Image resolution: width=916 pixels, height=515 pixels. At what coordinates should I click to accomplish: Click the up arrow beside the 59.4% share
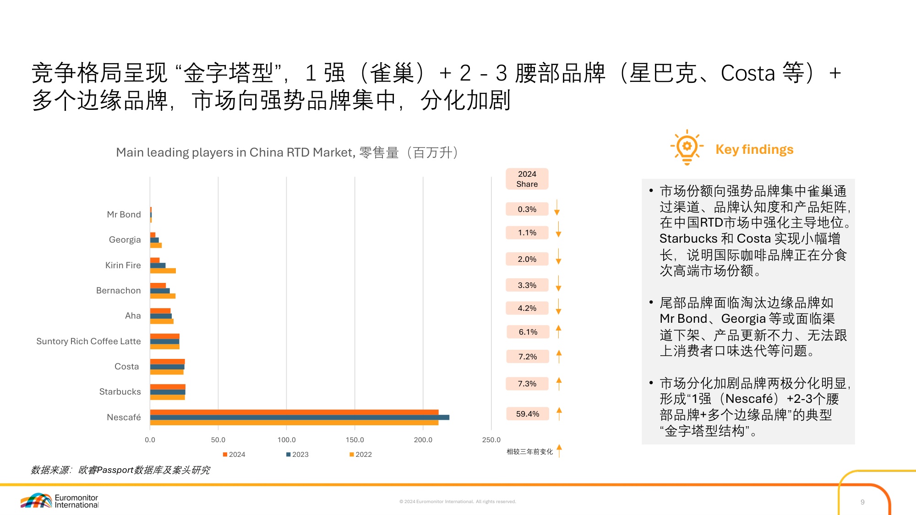coord(559,413)
